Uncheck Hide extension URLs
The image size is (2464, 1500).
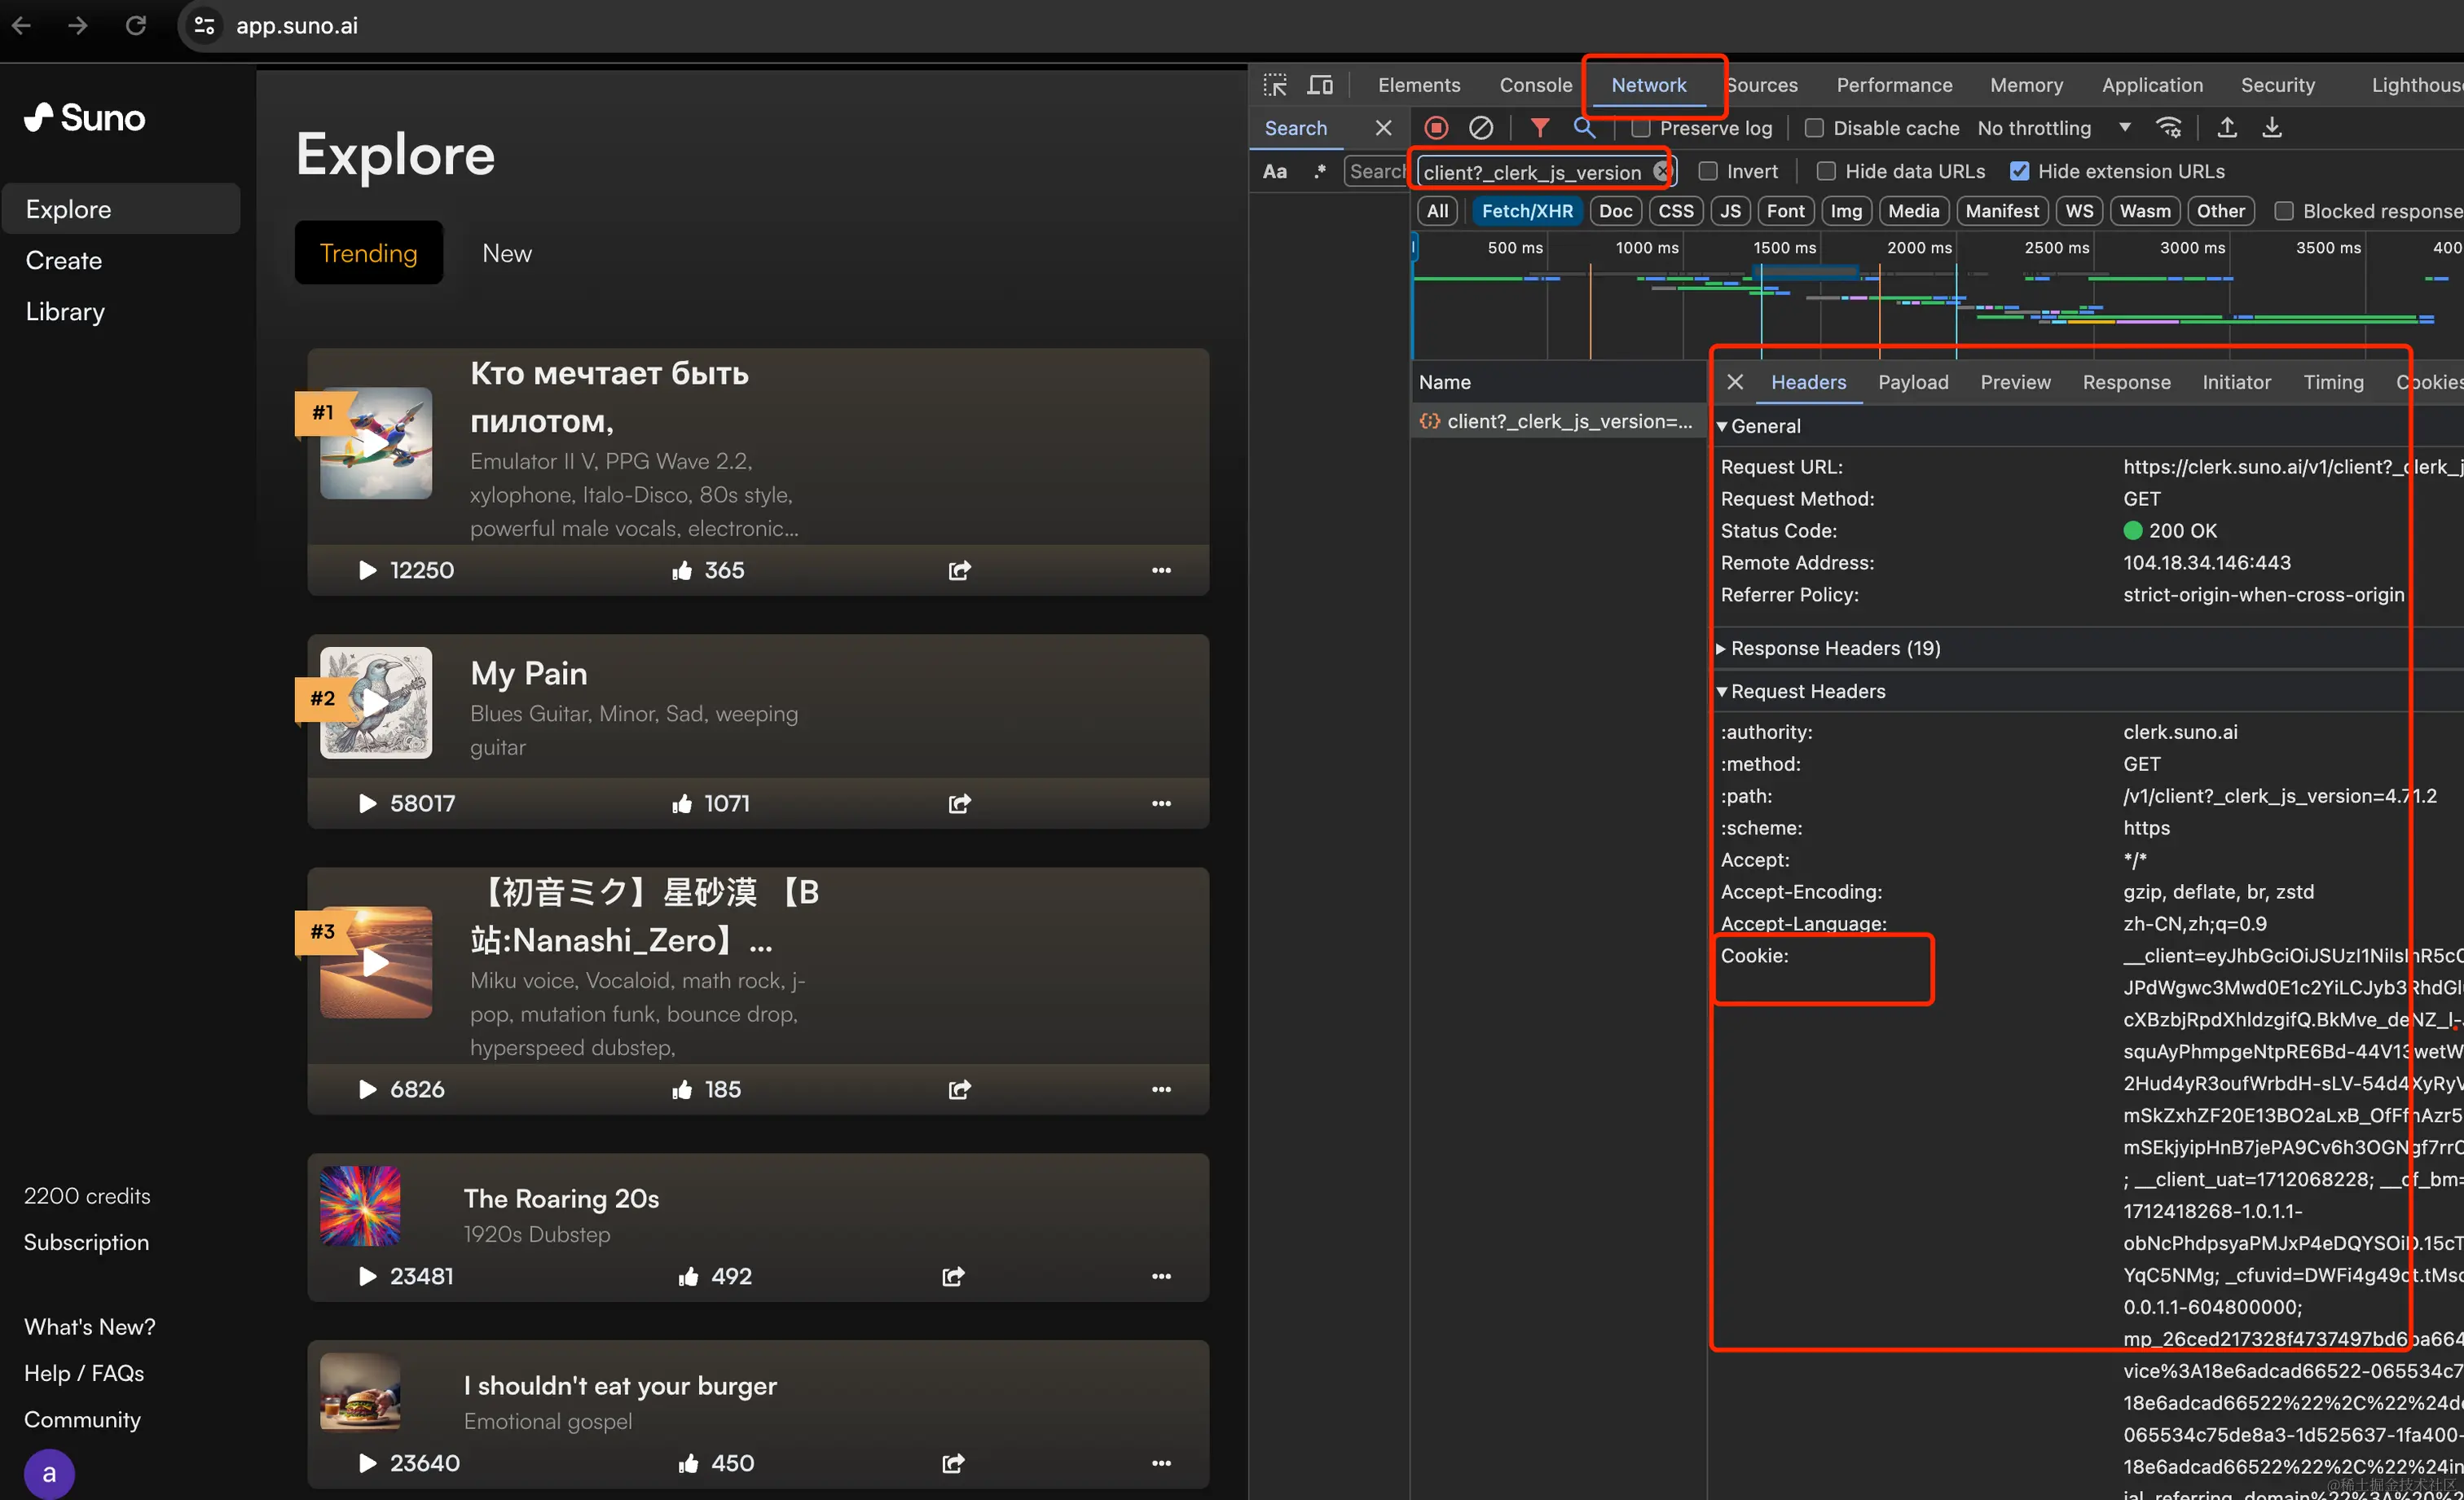(2020, 171)
